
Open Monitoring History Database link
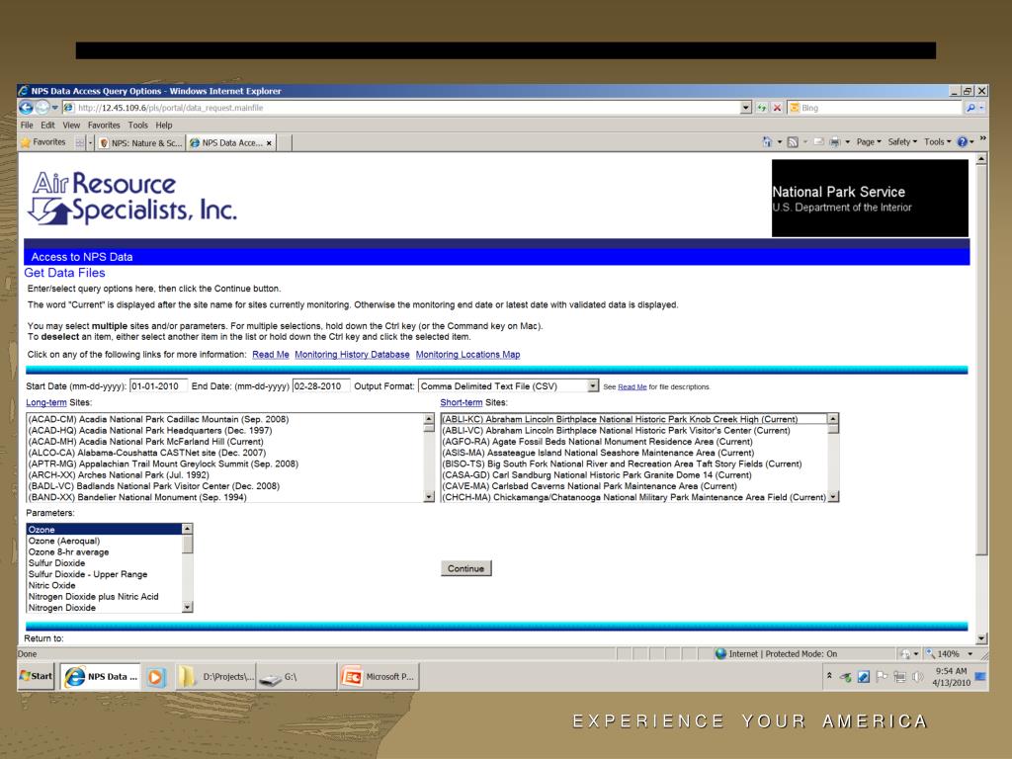point(352,355)
